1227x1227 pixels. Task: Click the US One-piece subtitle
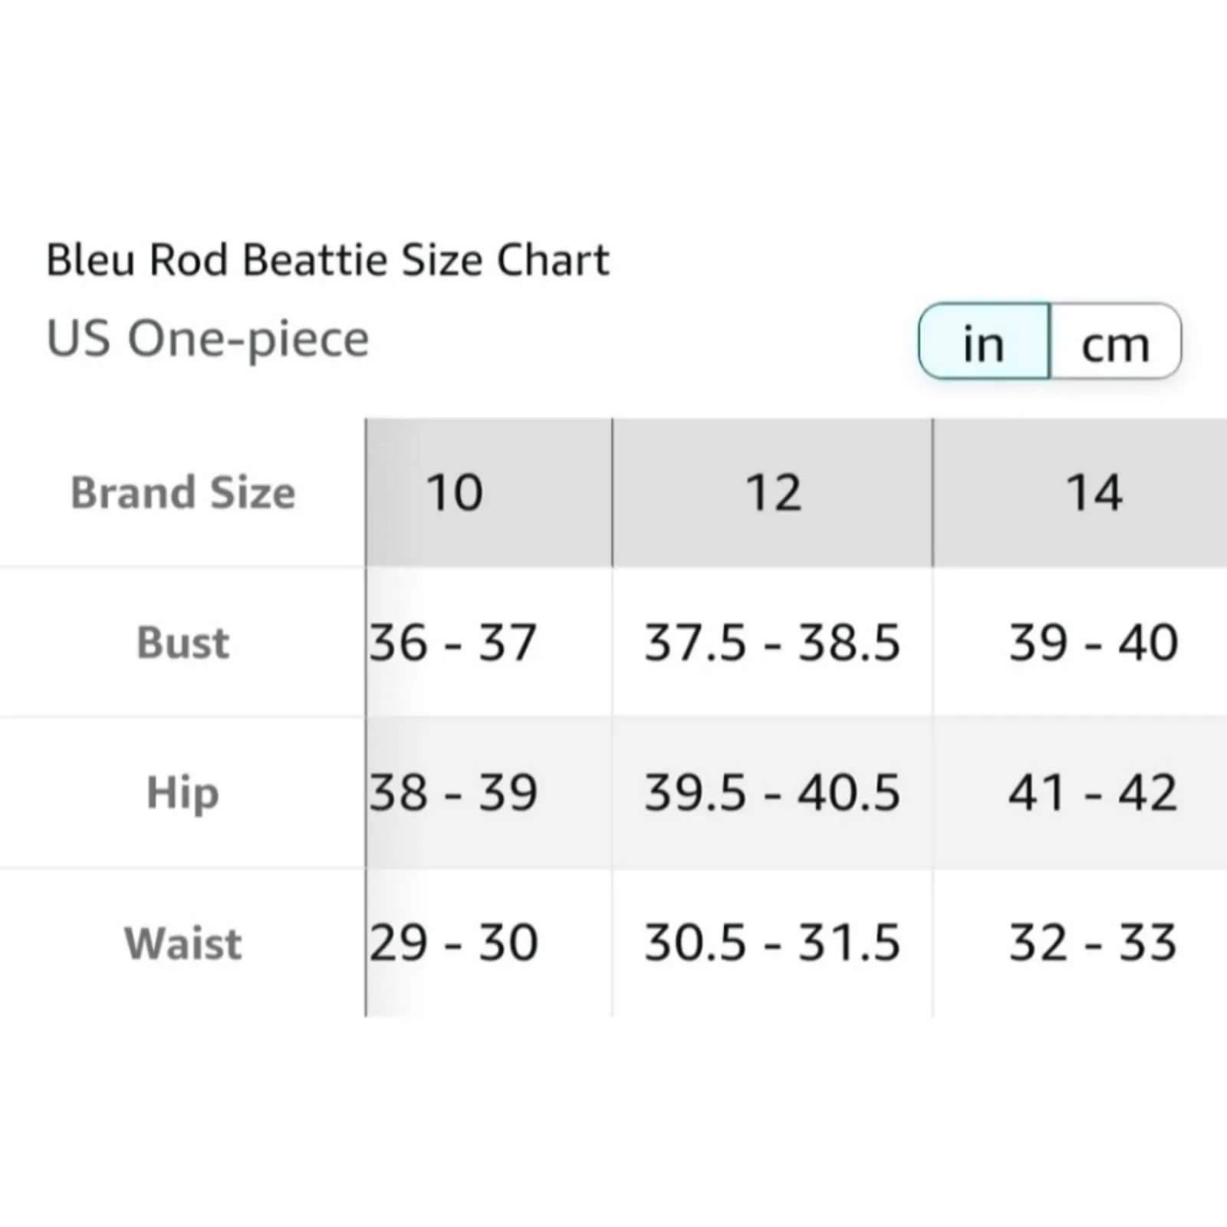tap(208, 338)
